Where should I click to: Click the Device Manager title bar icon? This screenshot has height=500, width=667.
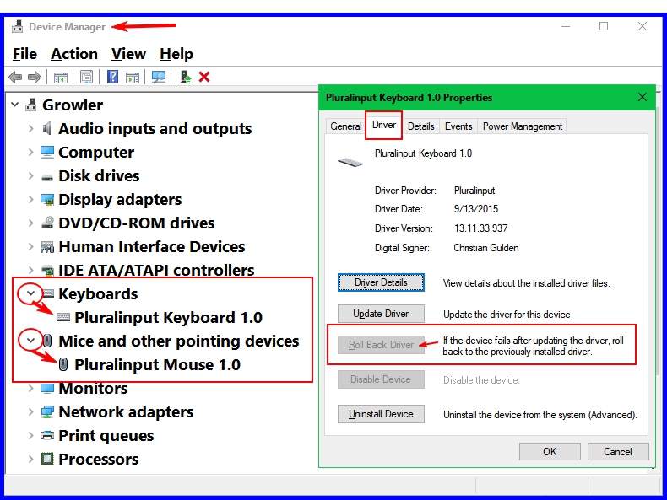click(x=18, y=26)
